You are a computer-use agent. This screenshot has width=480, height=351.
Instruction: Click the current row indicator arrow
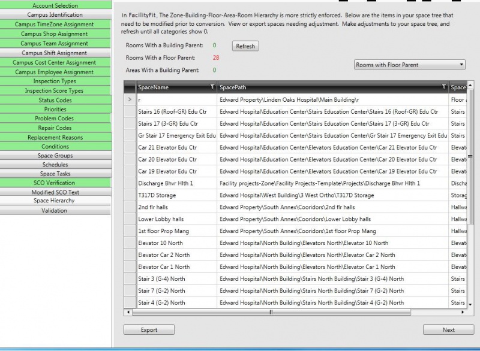point(130,99)
